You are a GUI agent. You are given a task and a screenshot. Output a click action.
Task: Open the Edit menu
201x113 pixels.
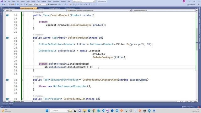[x=9, y=1]
